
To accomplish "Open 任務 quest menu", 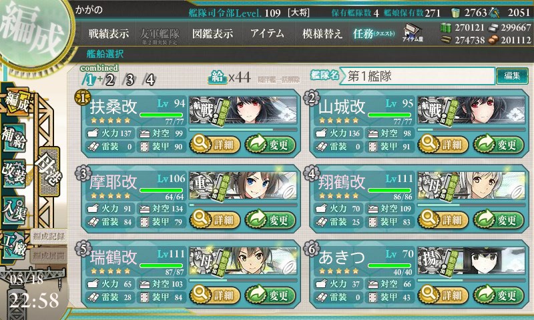I will [374, 33].
